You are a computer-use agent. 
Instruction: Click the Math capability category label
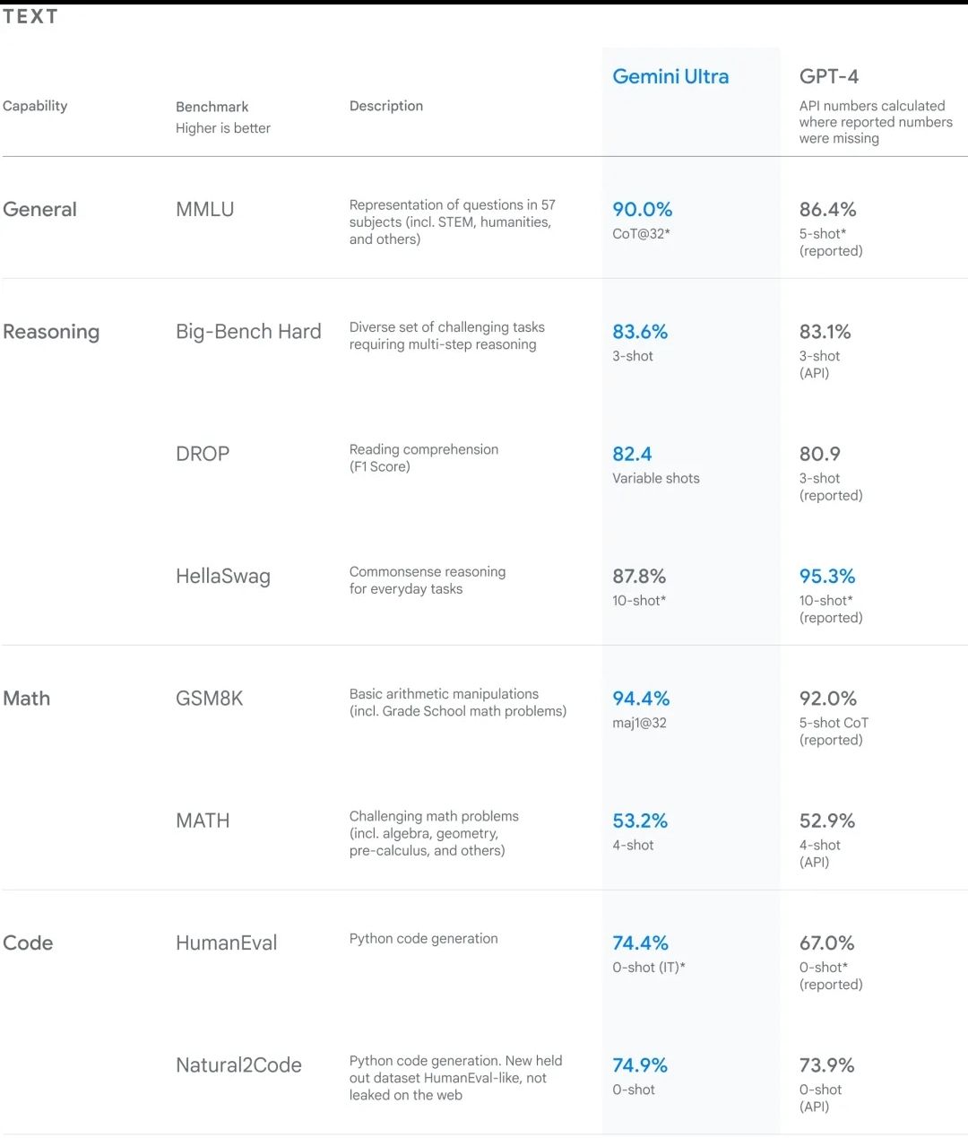click(27, 699)
